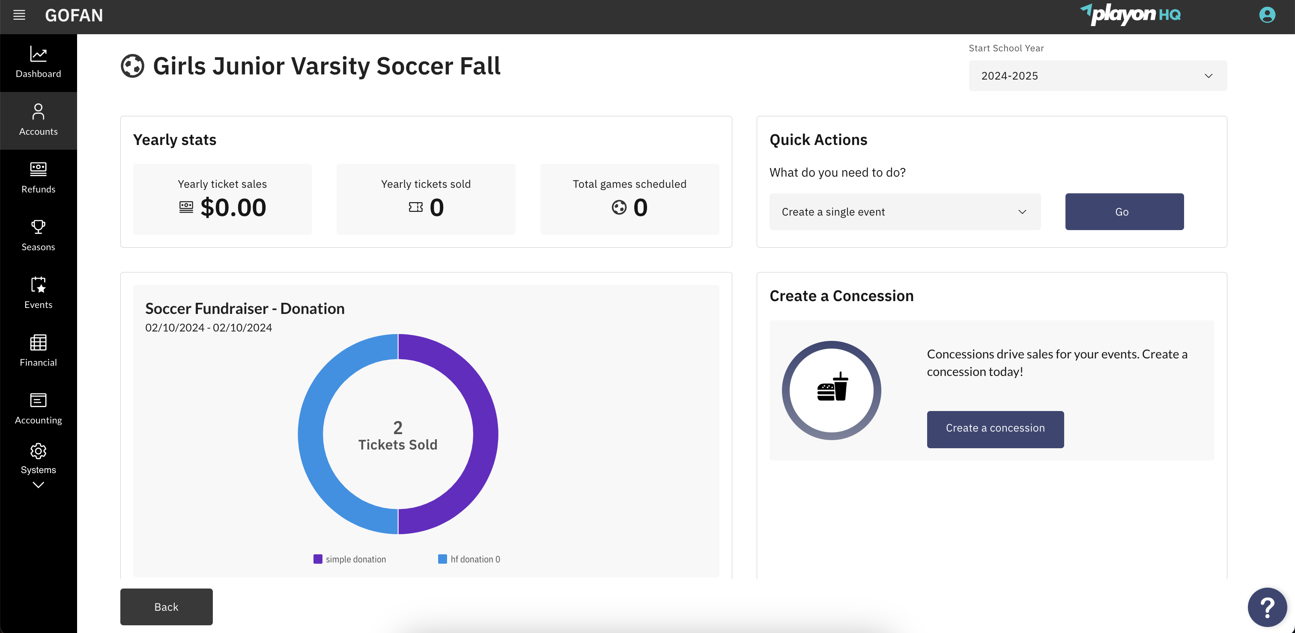Screen dimensions: 1295x633
Task: Click the hamburger menu next to GOFAN
Action: pyautogui.click(x=19, y=15)
